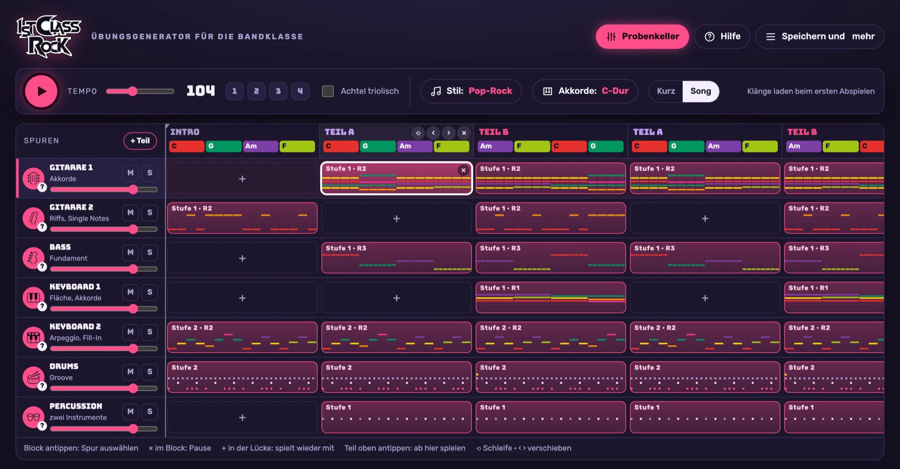The width and height of the screenshot is (900, 469).
Task: Switch to the Kurz view
Action: (666, 91)
